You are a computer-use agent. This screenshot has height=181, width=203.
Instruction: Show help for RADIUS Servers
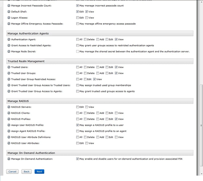pos(9,107)
